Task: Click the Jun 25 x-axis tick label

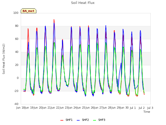Action: (x=81, y=108)
